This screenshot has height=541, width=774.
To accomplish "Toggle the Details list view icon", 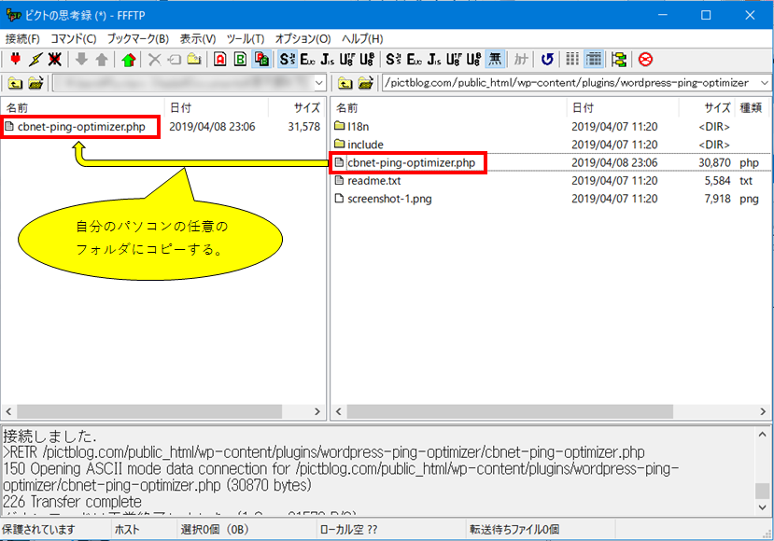I will tap(594, 60).
